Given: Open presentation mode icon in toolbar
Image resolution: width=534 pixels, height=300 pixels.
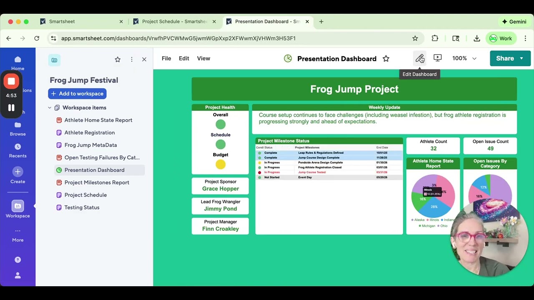Looking at the screenshot, I should coord(437,58).
